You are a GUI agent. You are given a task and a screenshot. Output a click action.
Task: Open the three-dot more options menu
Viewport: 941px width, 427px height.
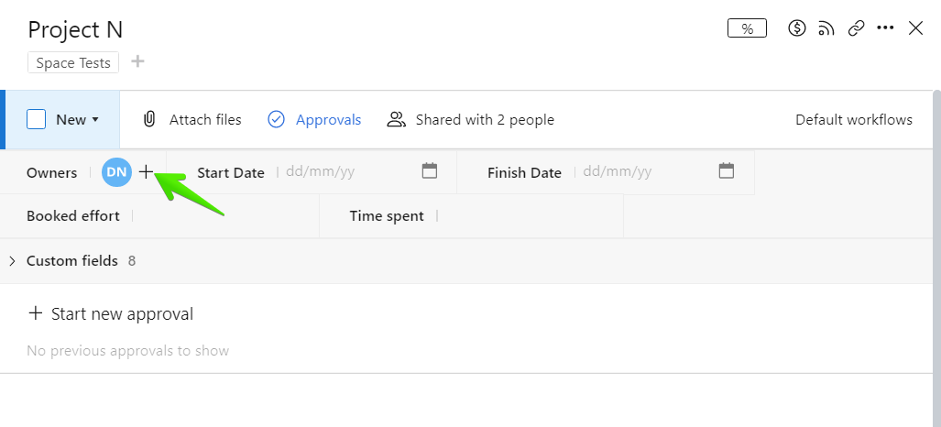click(x=885, y=28)
